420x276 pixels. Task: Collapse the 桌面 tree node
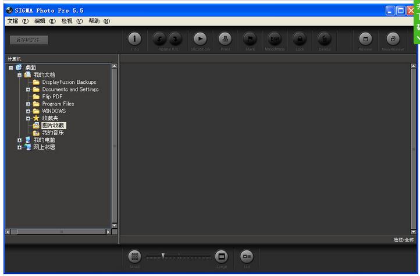point(10,68)
